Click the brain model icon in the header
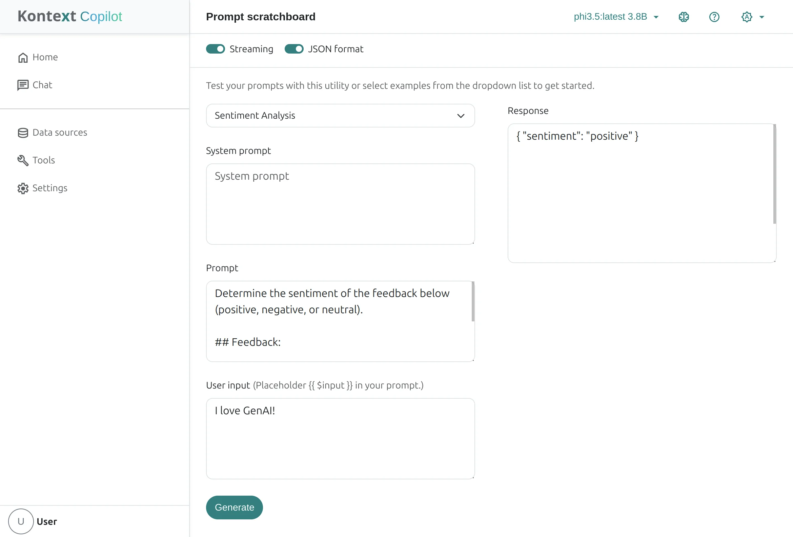 [x=684, y=17]
